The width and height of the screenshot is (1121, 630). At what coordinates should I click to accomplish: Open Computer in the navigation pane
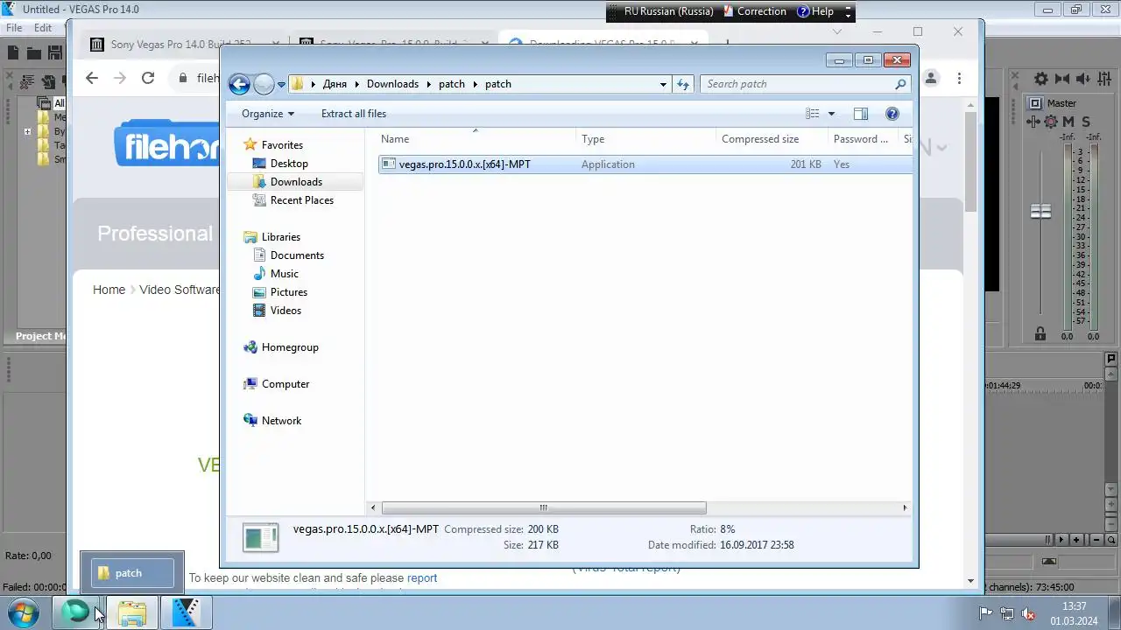point(286,384)
